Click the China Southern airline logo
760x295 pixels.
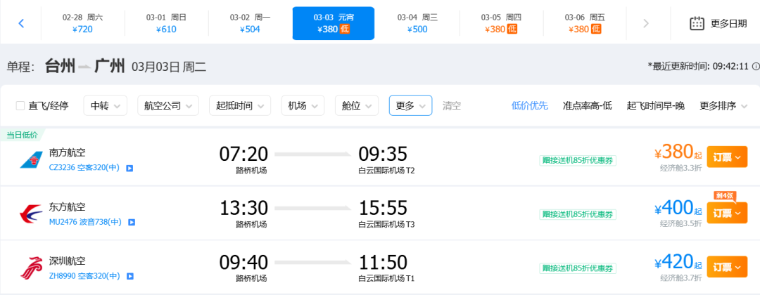coord(30,160)
